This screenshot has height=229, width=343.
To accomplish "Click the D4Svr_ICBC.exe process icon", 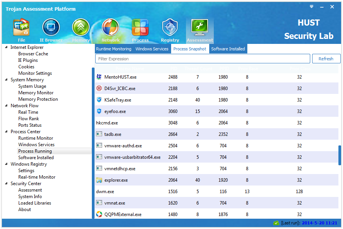I will click(x=99, y=88).
